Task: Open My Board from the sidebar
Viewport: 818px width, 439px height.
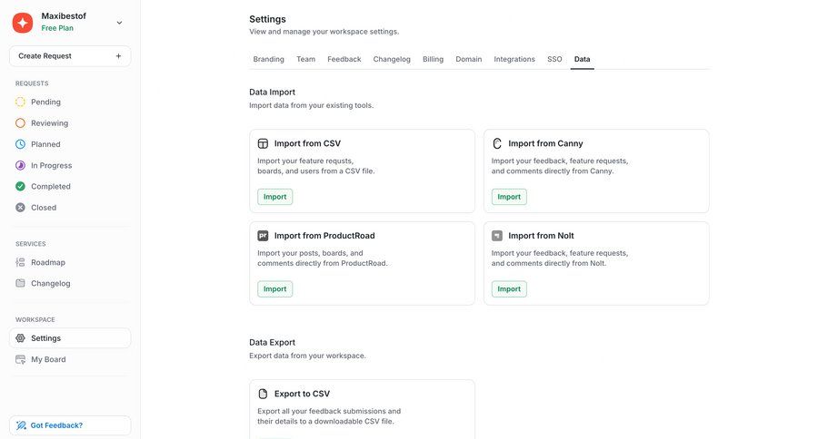Action: click(x=47, y=359)
